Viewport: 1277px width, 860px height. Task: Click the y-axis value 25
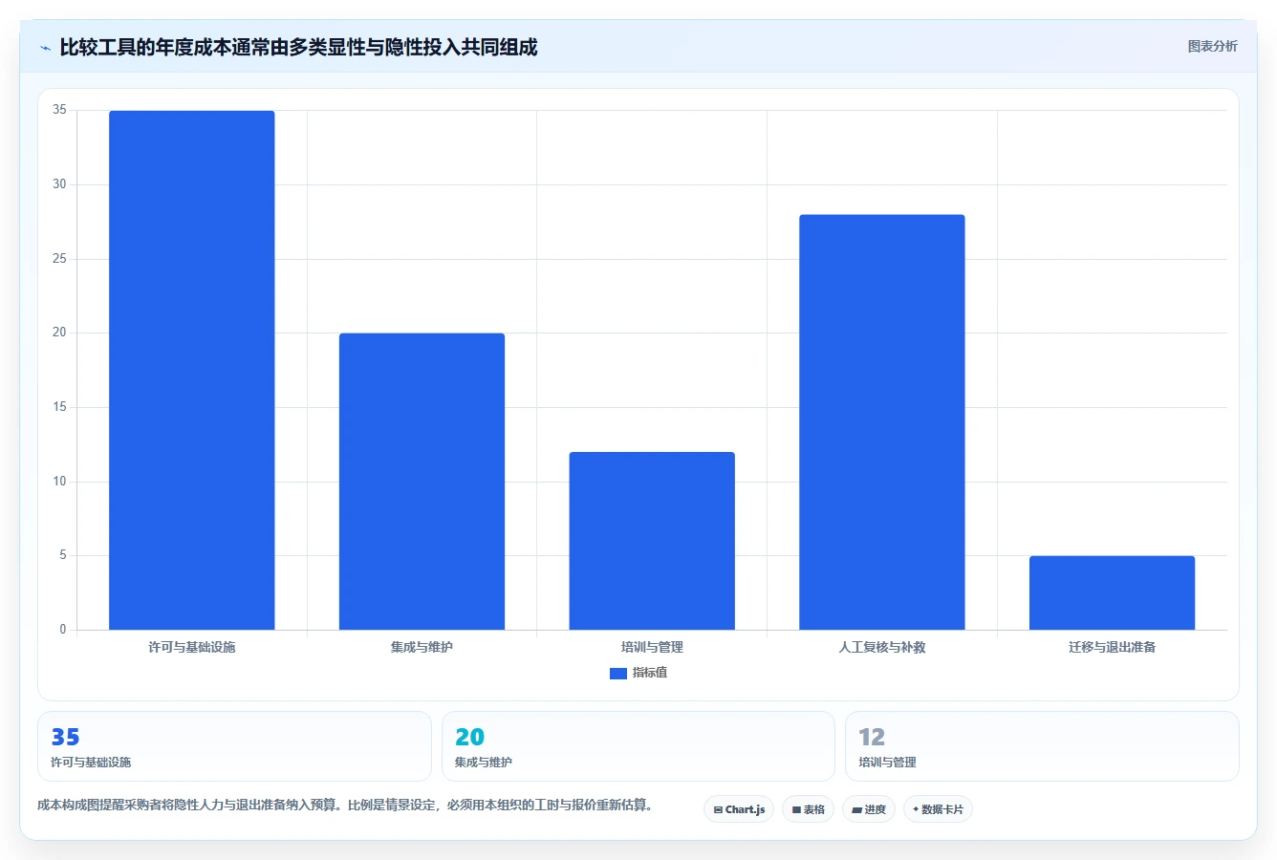(60, 259)
